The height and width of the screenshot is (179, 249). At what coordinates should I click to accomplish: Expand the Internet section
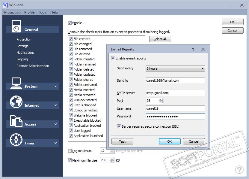[55, 105]
